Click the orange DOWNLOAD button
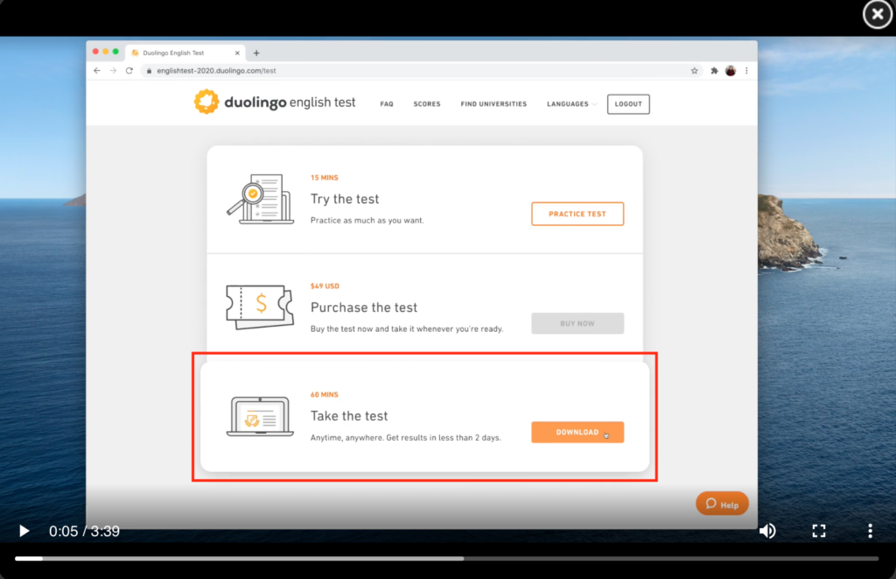This screenshot has width=896, height=579. tap(577, 432)
